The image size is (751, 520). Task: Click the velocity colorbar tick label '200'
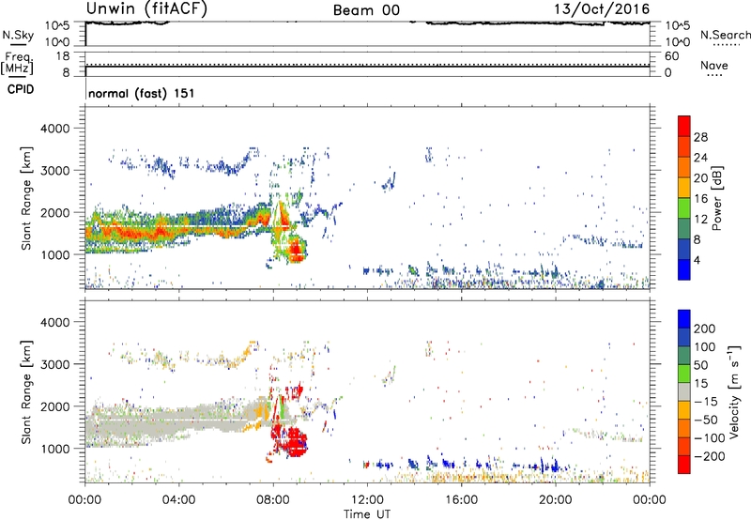704,329
